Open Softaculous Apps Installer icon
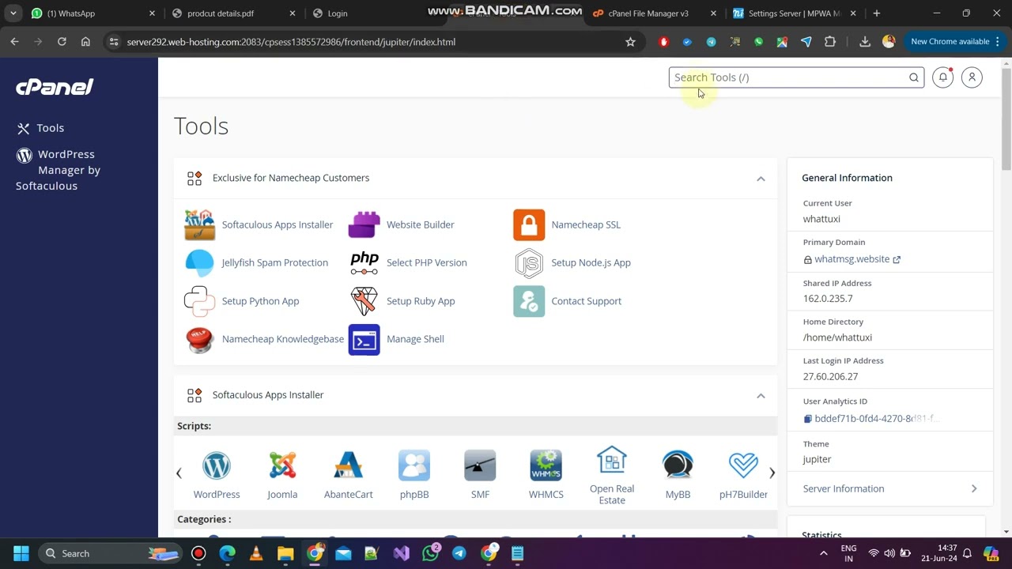The image size is (1012, 569). point(199,225)
